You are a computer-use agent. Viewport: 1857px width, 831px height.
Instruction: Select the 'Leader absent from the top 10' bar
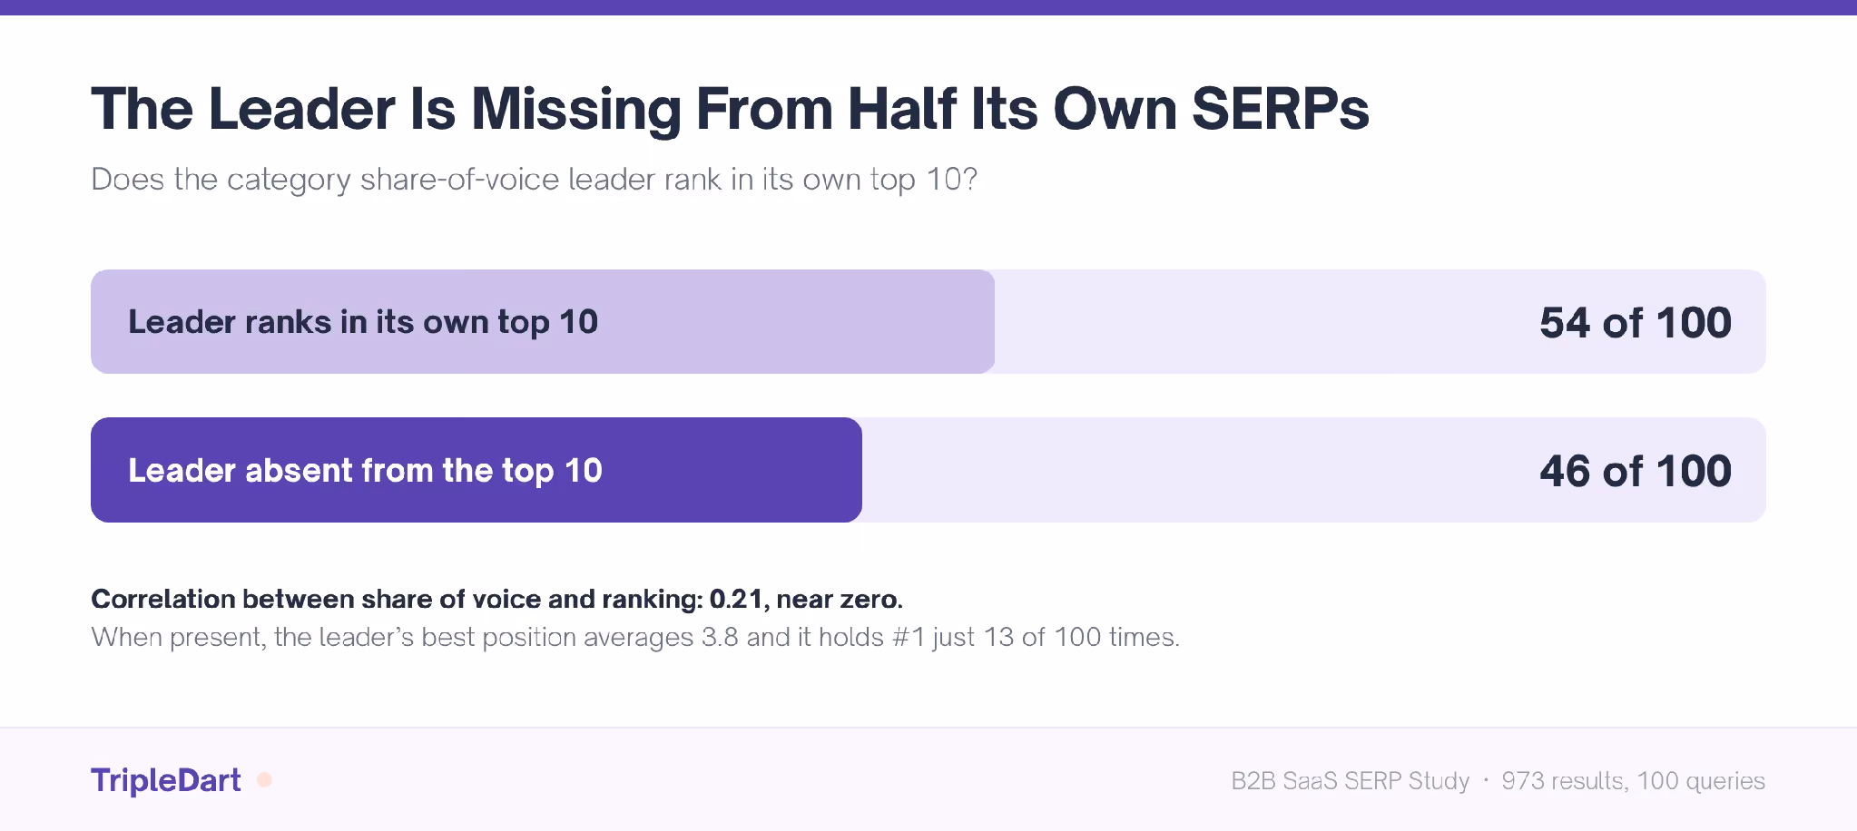pos(928,470)
